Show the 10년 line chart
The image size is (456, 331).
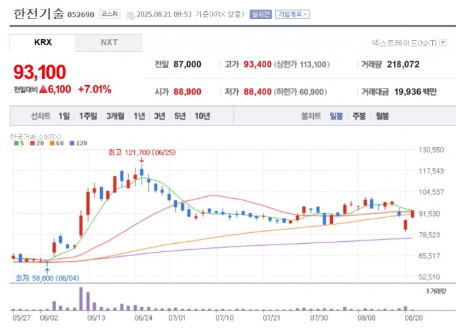[x=202, y=116]
